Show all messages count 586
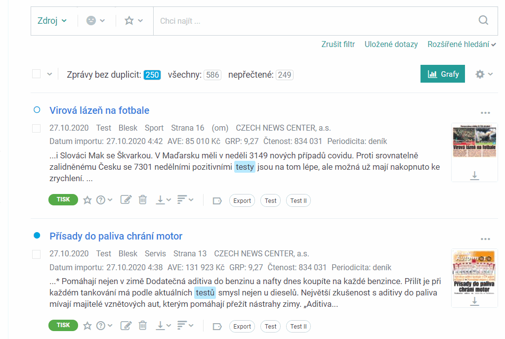 [212, 75]
